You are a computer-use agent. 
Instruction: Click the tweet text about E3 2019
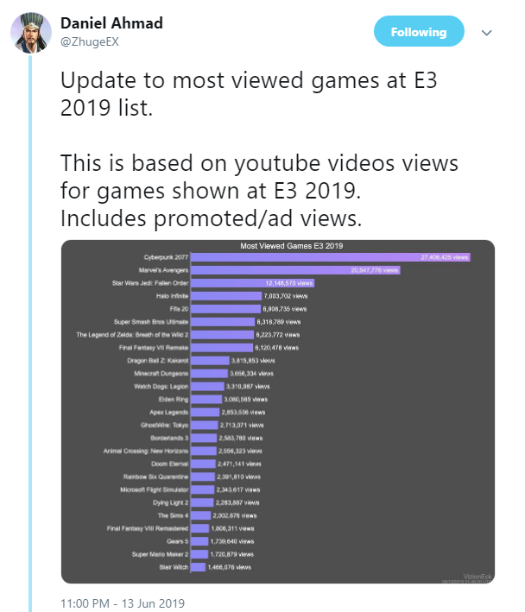(259, 149)
